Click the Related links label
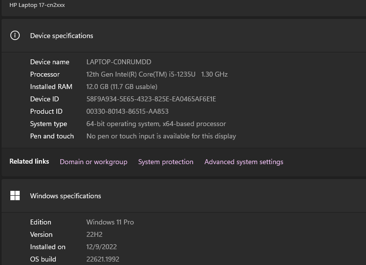366x265 pixels. point(29,162)
